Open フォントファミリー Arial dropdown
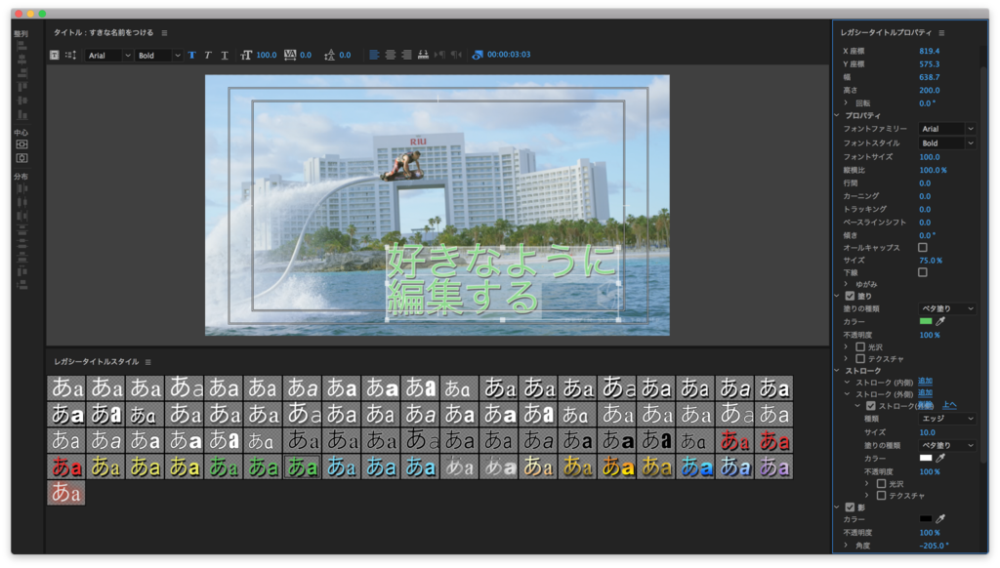 pyautogui.click(x=947, y=129)
